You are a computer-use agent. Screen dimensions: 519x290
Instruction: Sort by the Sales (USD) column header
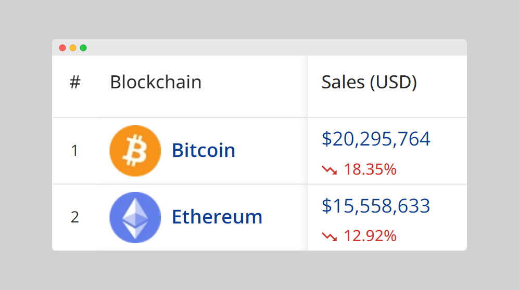click(369, 82)
